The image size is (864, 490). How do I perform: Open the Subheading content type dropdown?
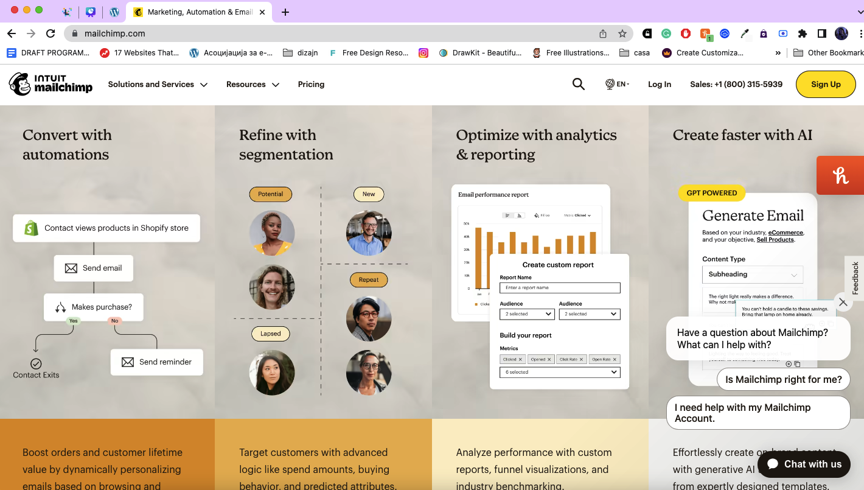point(753,275)
